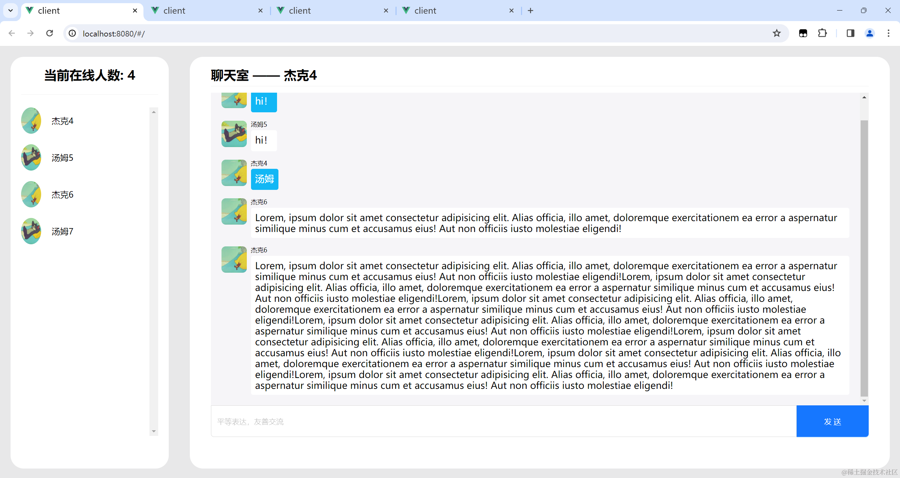
Task: Click the chat message scrollbar thumb
Action: pos(864,258)
